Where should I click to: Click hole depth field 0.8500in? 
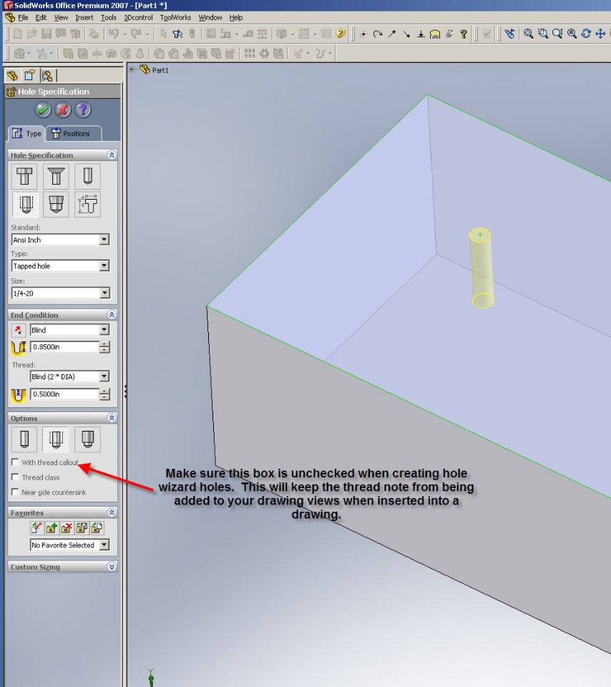coord(65,346)
